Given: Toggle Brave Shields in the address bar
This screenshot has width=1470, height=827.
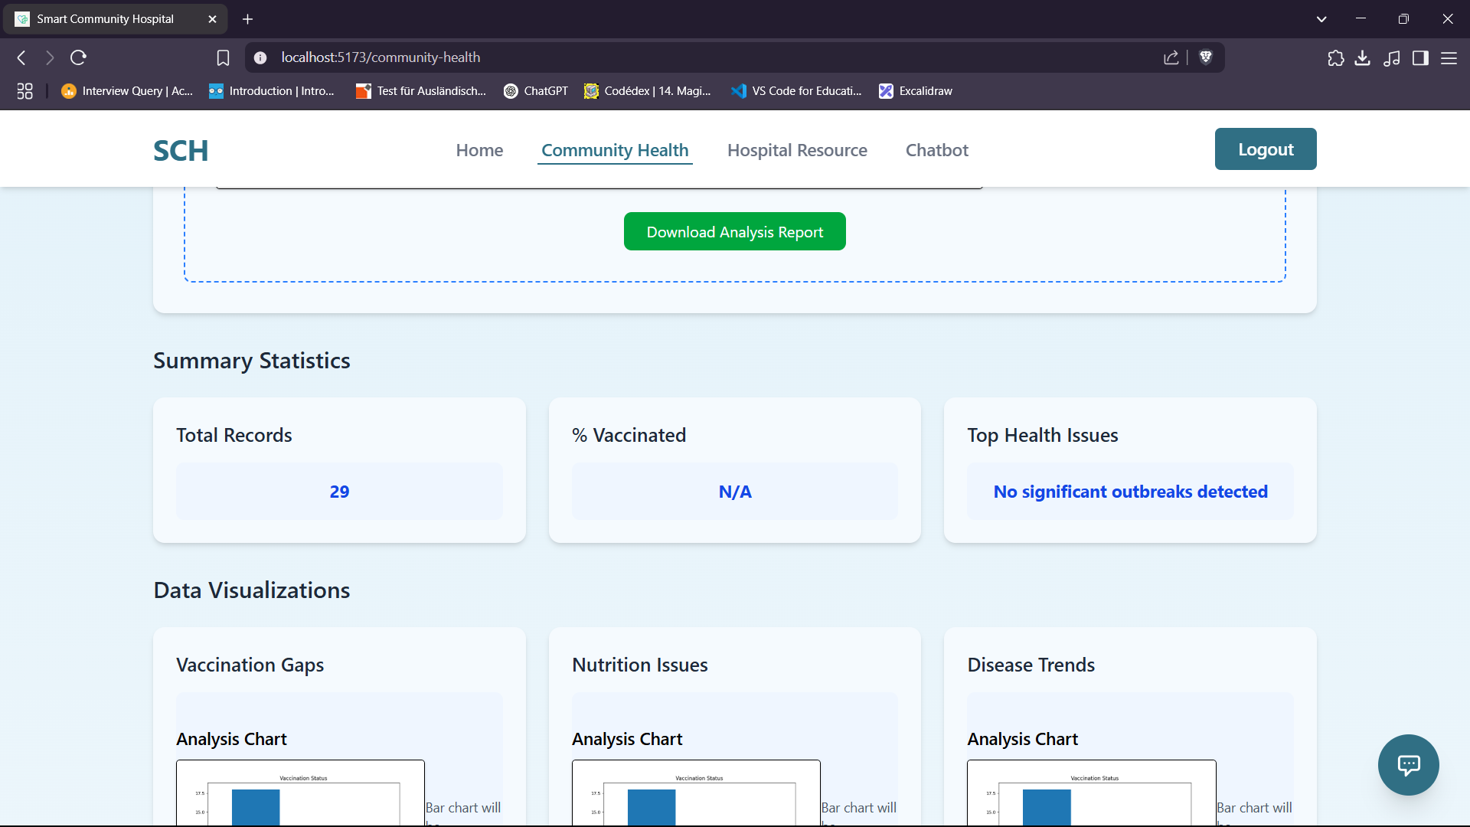Looking at the screenshot, I should tap(1206, 57).
